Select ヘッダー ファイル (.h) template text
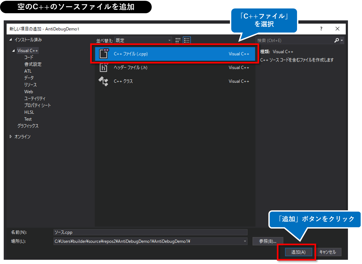 click(x=130, y=67)
